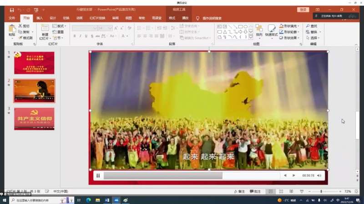Viewport: 364px width, 204px height.
Task: Open the 文件 File menu
Action: click(x=12, y=18)
